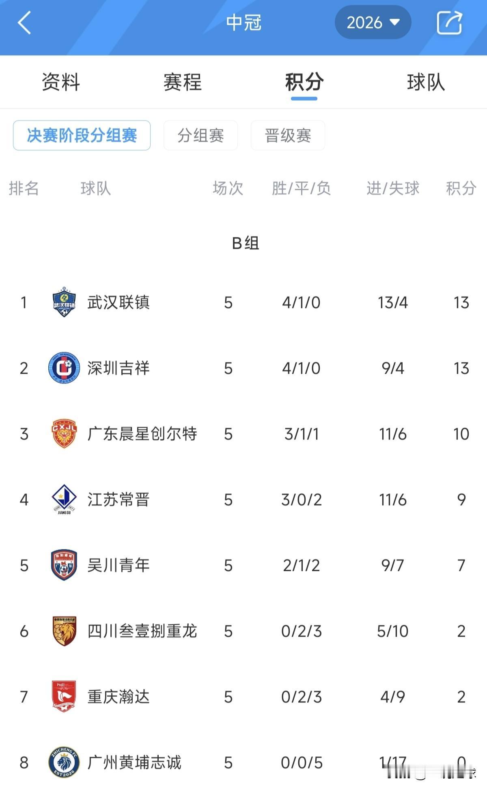487x790 pixels.
Task: Select the 积分 tab
Action: click(304, 82)
